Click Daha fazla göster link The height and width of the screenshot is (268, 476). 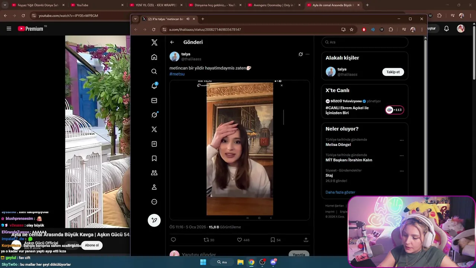click(340, 192)
